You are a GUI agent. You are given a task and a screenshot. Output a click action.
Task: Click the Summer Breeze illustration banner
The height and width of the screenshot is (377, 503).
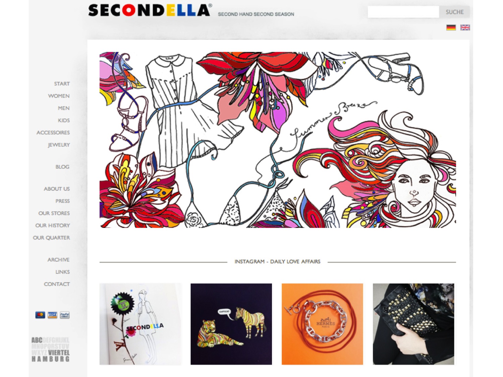pos(278,140)
